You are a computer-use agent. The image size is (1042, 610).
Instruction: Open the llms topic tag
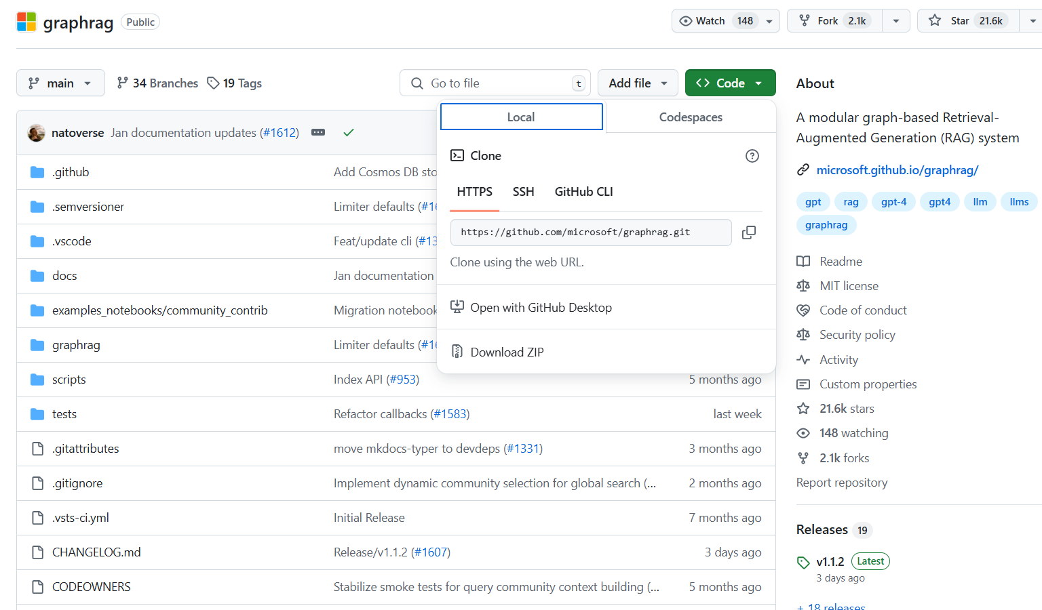tap(1019, 202)
